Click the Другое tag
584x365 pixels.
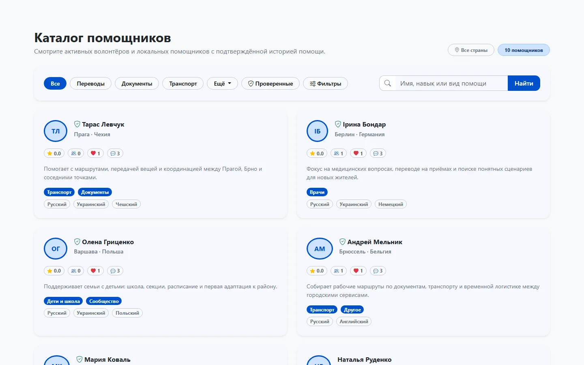[x=352, y=309]
